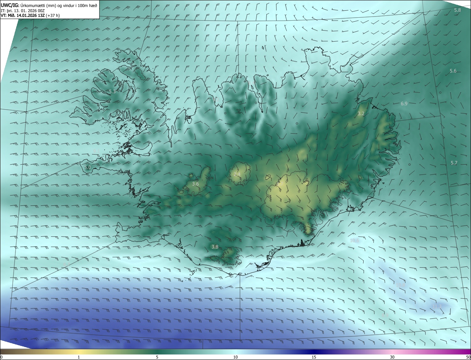Select the 3.8 value label in south Iceland
Image resolution: width=471 pixels, height=360 pixels.
pos(215,247)
